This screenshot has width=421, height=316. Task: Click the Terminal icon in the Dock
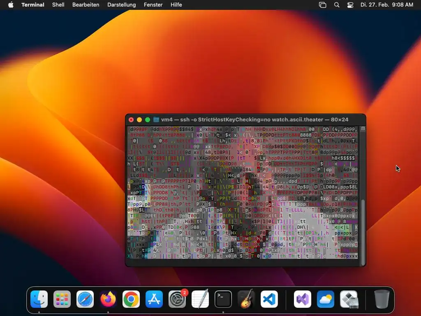pos(223,299)
